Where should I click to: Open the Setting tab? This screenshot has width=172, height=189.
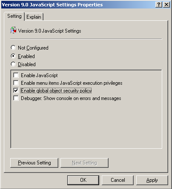pyautogui.click(x=14, y=16)
